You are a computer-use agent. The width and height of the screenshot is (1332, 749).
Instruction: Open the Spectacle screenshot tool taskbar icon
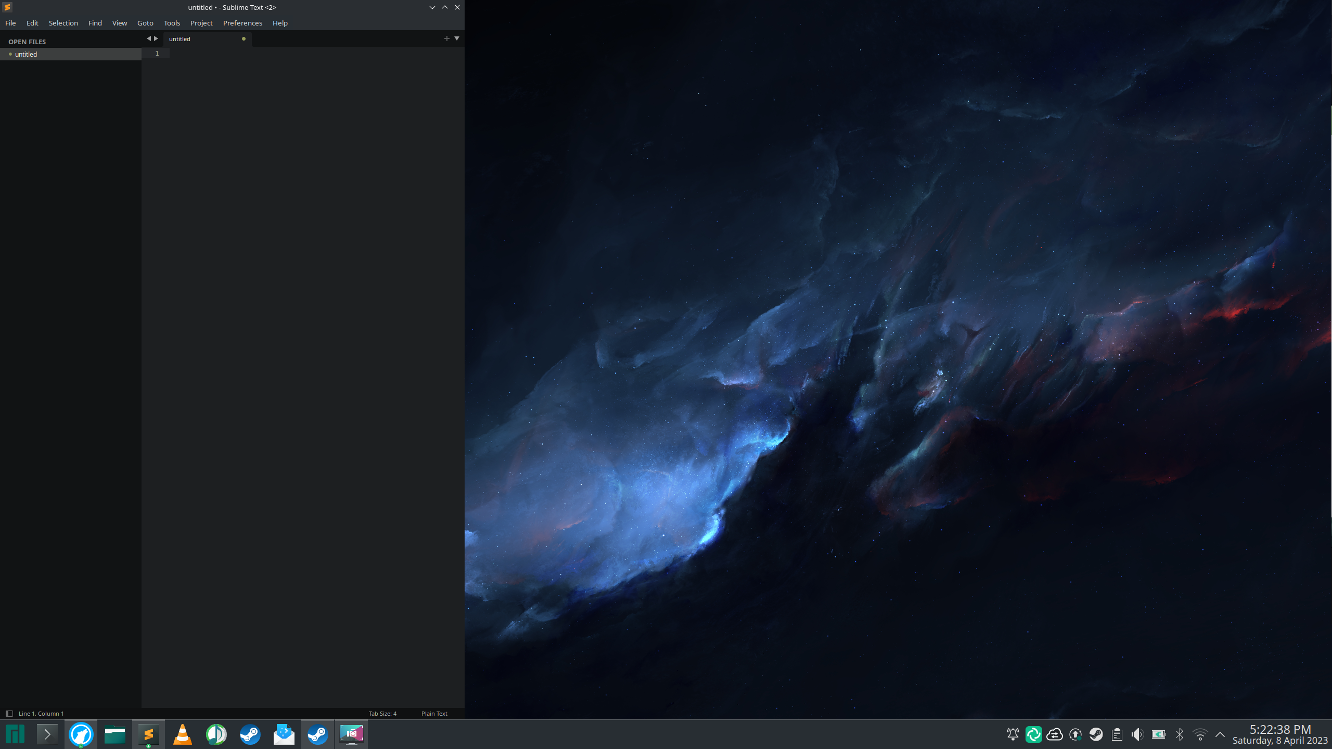(352, 734)
